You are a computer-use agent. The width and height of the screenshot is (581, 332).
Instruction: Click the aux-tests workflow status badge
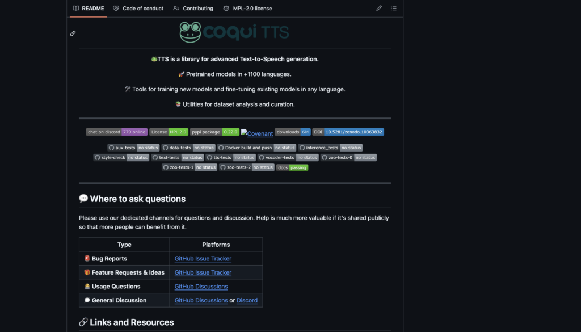pyautogui.click(x=133, y=148)
